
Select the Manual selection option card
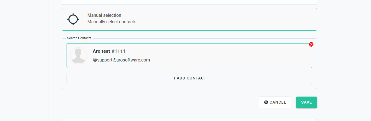click(189, 19)
